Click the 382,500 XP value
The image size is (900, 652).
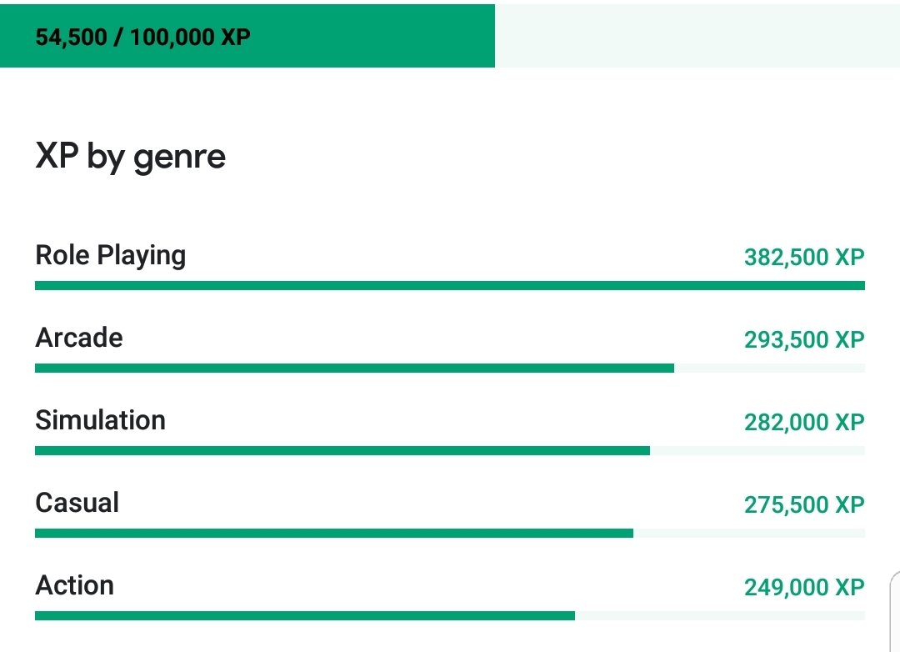804,257
